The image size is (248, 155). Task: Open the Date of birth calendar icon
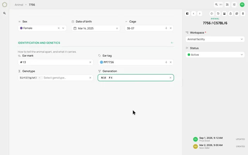(x=75, y=28)
